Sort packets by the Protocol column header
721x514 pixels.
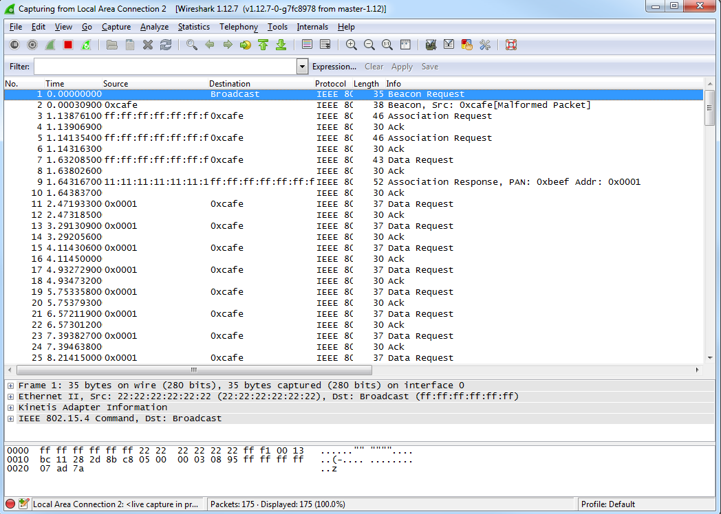[x=330, y=84]
